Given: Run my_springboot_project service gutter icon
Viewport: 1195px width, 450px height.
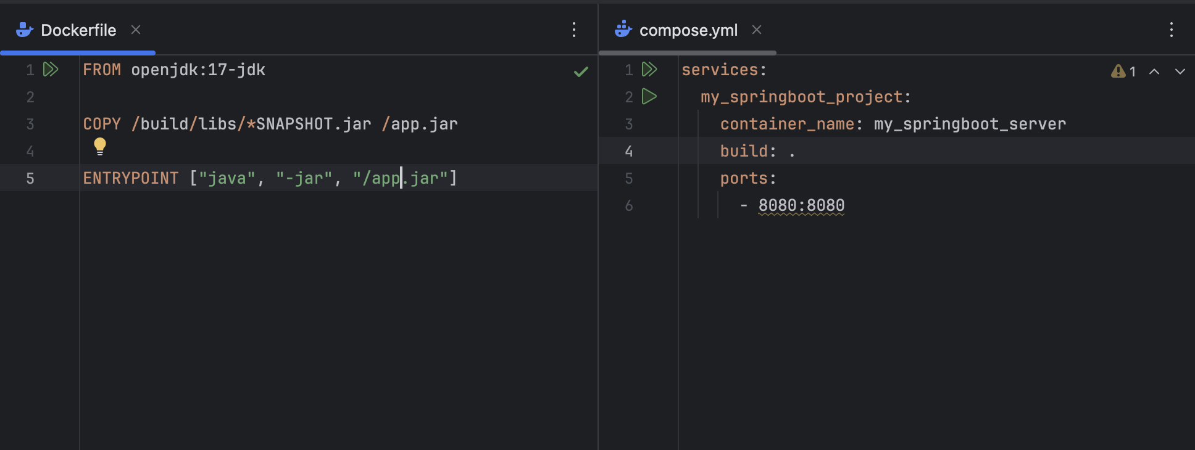Looking at the screenshot, I should [x=649, y=96].
